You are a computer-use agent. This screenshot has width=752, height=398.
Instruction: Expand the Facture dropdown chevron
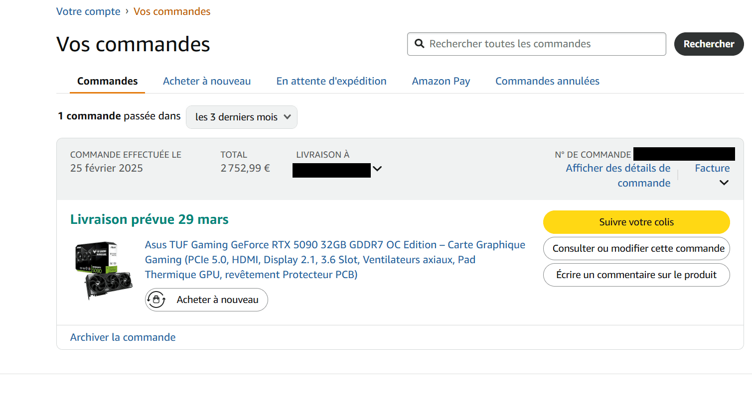pos(724,183)
